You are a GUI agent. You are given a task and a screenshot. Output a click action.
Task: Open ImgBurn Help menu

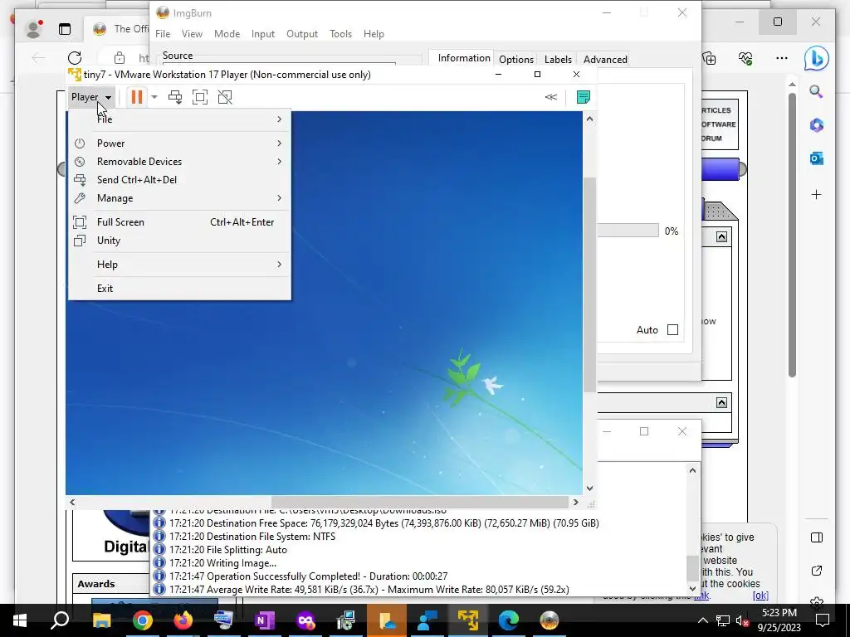374,33
